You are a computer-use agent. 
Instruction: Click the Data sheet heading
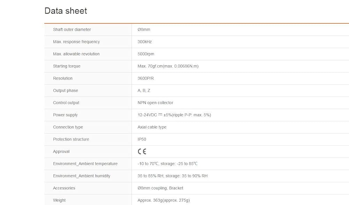click(66, 11)
